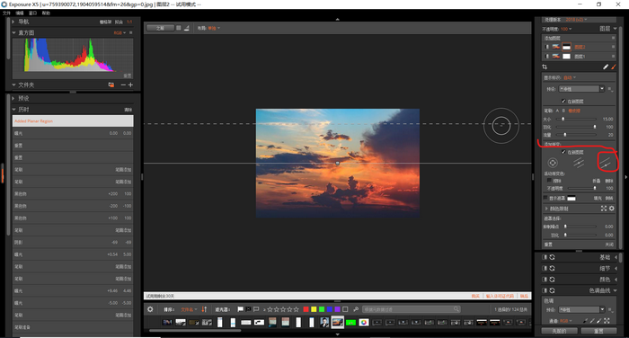The image size is (629, 338).
Task: Open the Window menu
Action: tap(33, 13)
